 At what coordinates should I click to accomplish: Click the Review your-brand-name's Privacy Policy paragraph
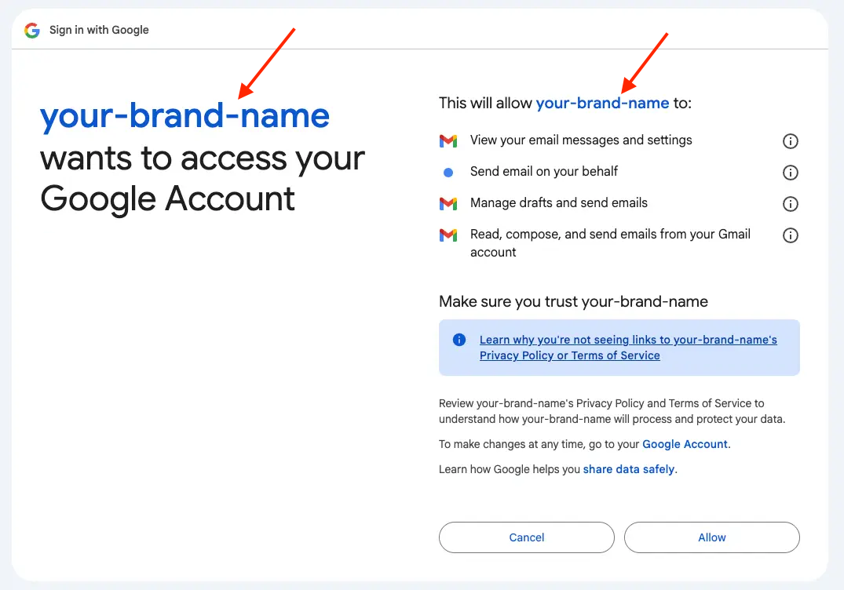coord(612,411)
